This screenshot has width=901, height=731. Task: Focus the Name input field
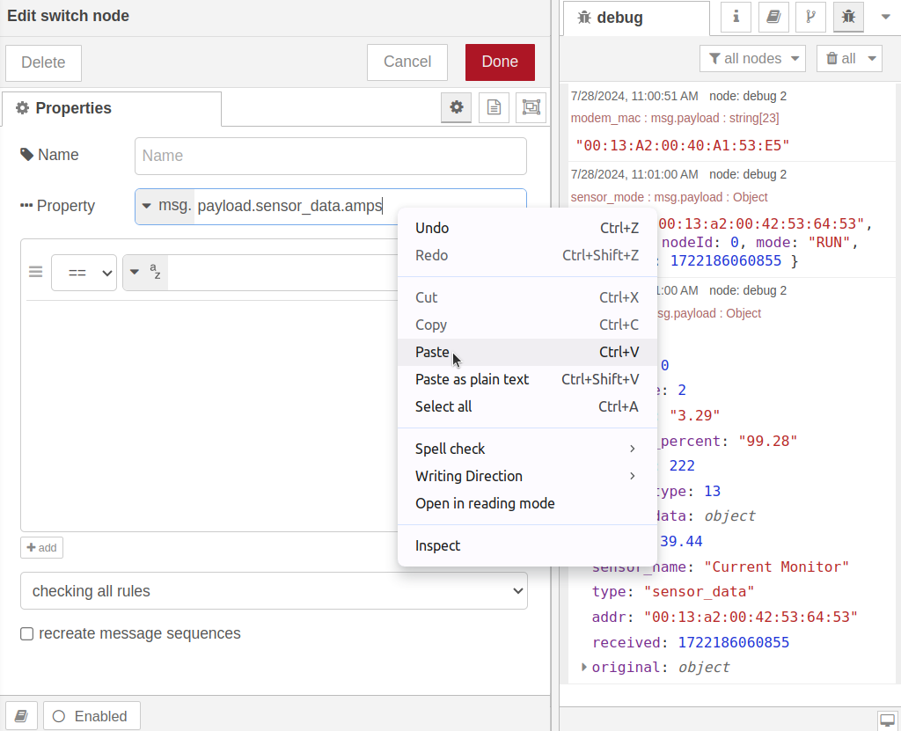pos(331,156)
